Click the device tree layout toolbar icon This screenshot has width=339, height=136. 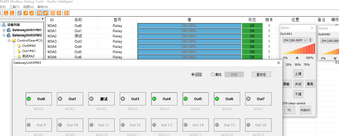(39, 13)
